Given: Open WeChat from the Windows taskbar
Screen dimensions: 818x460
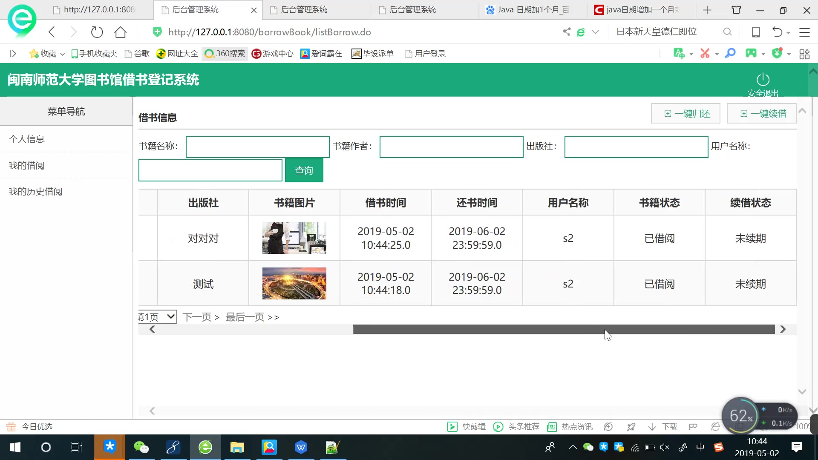Looking at the screenshot, I should [141, 447].
